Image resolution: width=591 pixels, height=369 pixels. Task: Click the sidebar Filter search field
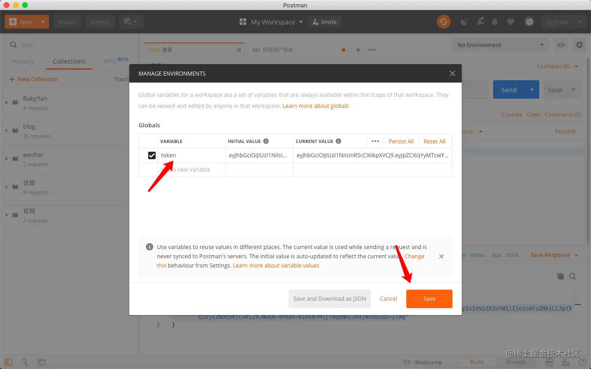point(69,45)
